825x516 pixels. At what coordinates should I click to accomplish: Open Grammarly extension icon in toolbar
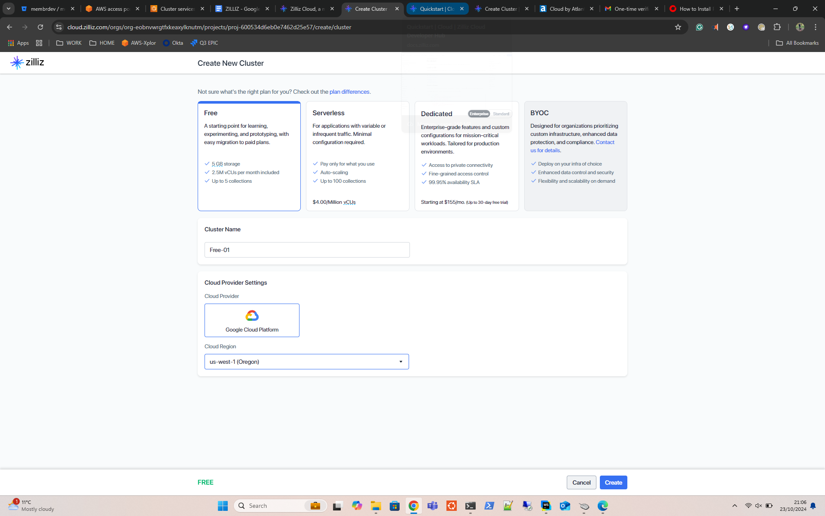[x=700, y=27]
